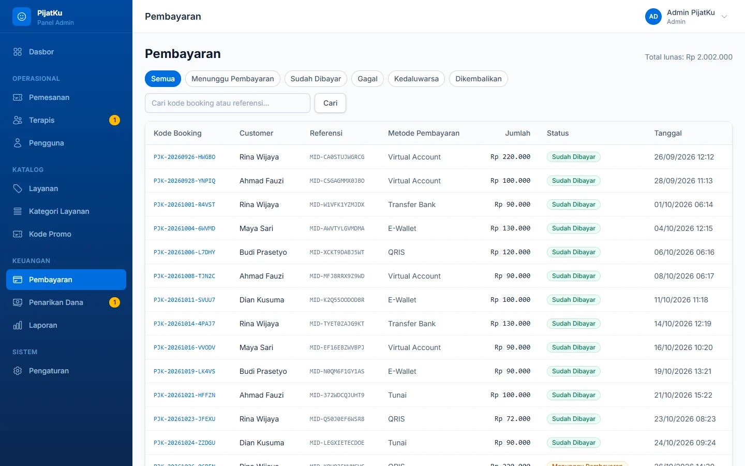Click the Pembayaran card icon in sidebar

point(18,280)
